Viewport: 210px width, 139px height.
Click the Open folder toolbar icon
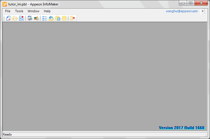(x=15, y=18)
